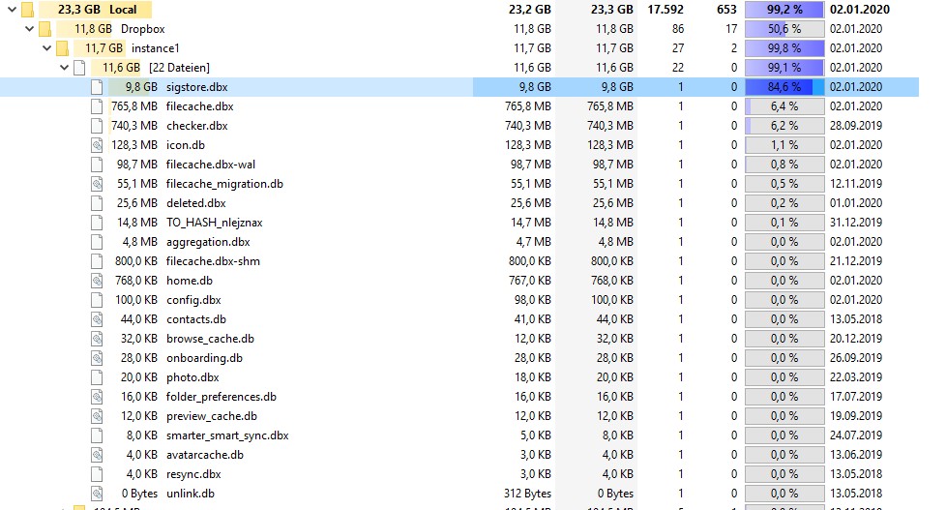Click the 653 folder count value

[726, 10]
